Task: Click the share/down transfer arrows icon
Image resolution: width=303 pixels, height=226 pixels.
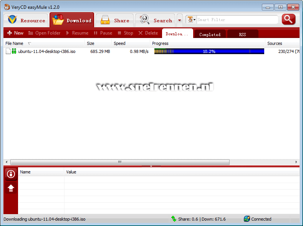Action: 174,219
